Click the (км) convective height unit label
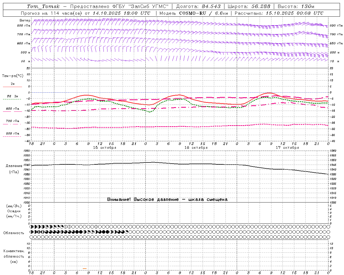This screenshot has width=344, height=275. click(x=14, y=261)
